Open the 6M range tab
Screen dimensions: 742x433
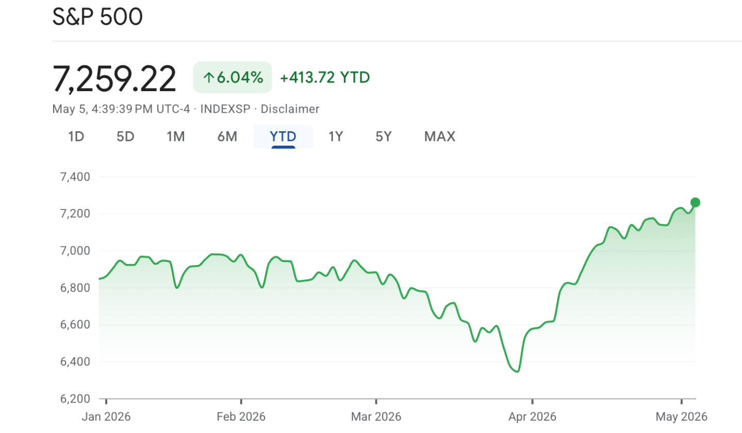click(x=227, y=136)
